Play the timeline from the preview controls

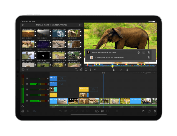[120, 70]
